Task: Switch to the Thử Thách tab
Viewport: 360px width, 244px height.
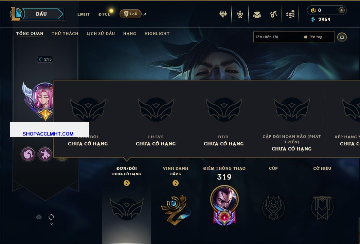Action: (x=65, y=34)
